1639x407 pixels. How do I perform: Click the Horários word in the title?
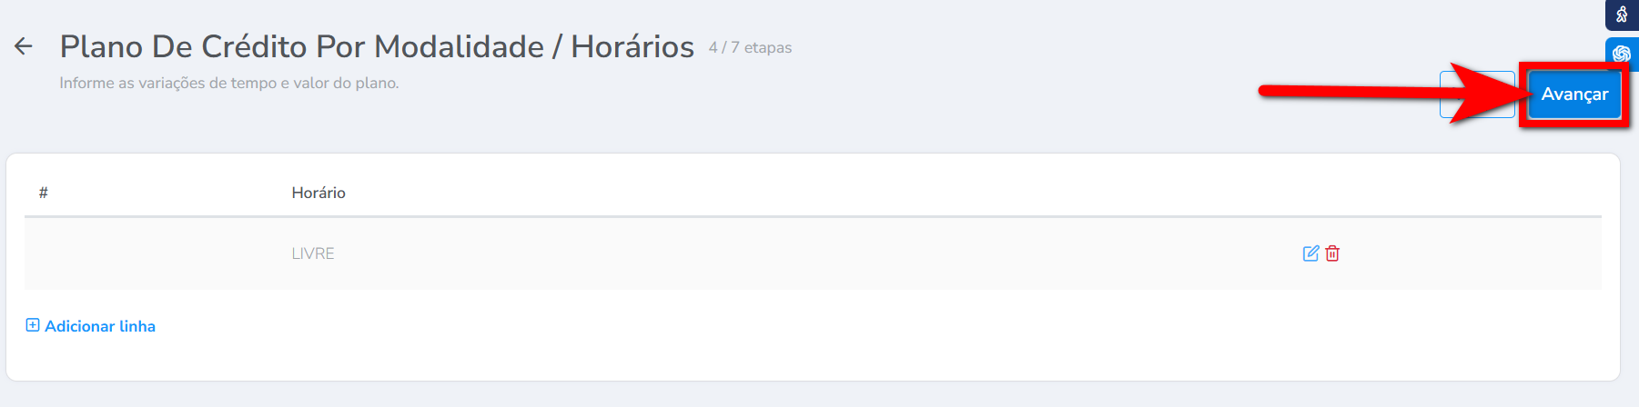632,46
